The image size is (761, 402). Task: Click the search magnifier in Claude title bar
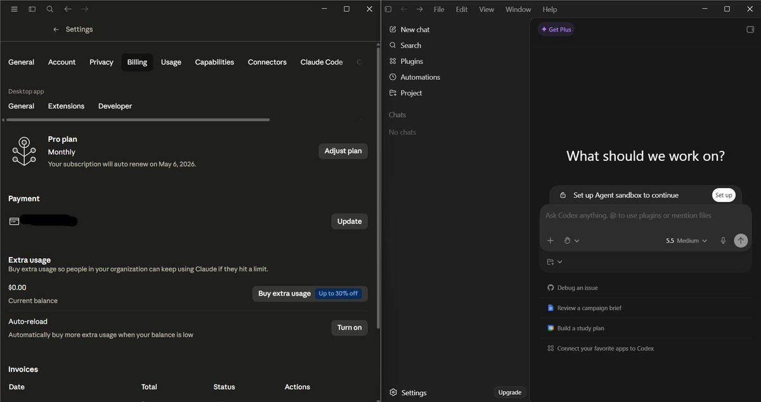coord(49,9)
